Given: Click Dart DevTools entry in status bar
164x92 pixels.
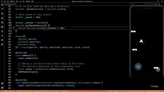Looking at the screenshot, I should coord(134,91).
